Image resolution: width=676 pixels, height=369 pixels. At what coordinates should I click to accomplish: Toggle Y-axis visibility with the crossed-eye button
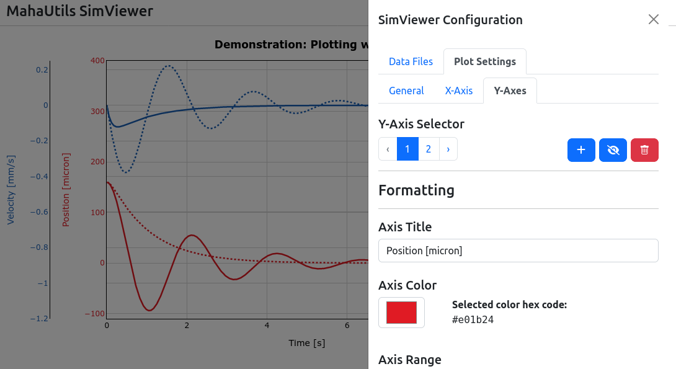point(613,150)
